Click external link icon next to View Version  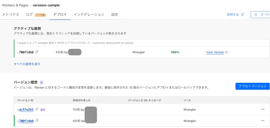226,52
